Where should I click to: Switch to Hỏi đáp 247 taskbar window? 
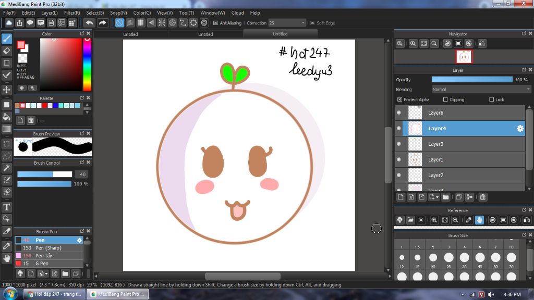pos(54,294)
